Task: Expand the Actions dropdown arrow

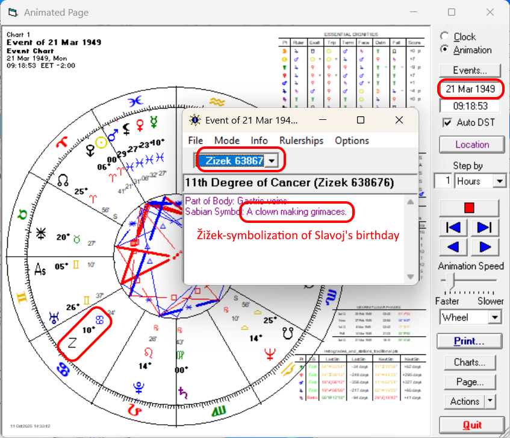Action: [491, 402]
